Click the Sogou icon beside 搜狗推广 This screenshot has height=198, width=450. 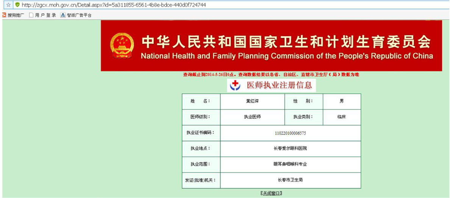[x=4, y=15]
